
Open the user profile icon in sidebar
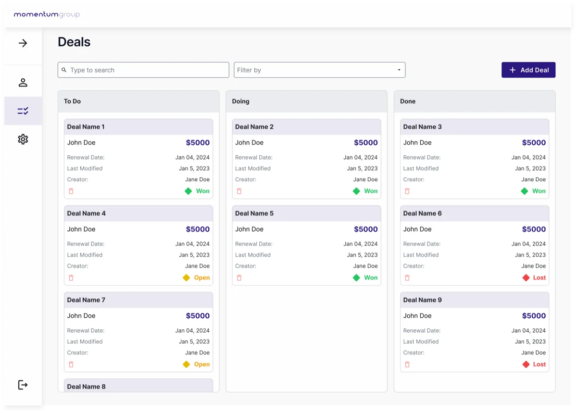tap(23, 83)
